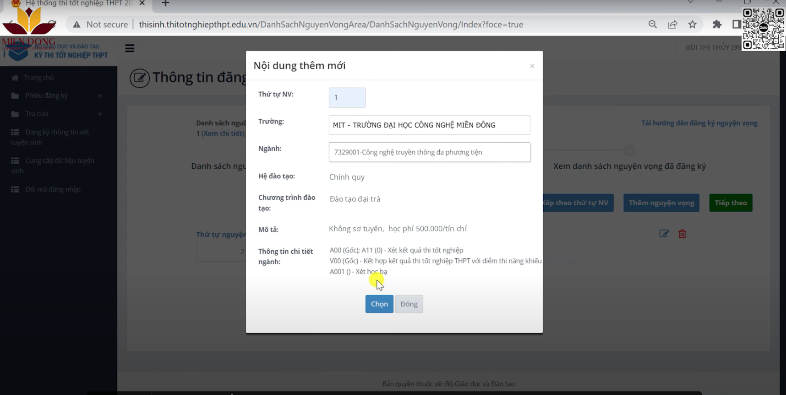This screenshot has height=395, width=786.
Task: Expand Phiếu đăng ký plus icon
Action: 100,96
